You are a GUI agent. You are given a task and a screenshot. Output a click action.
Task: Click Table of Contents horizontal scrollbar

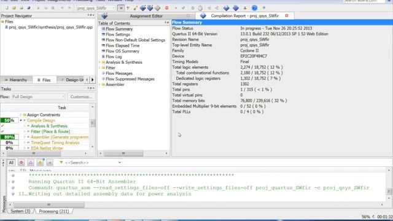(x=123, y=153)
